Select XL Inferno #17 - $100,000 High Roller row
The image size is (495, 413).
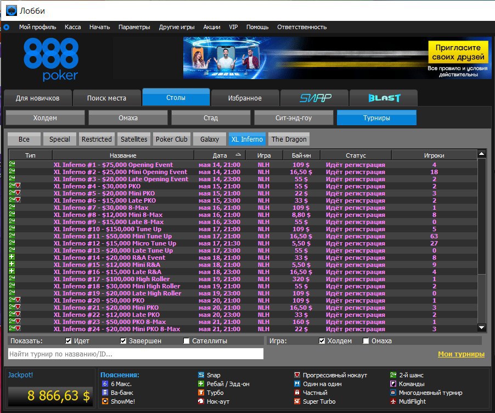click(243, 279)
